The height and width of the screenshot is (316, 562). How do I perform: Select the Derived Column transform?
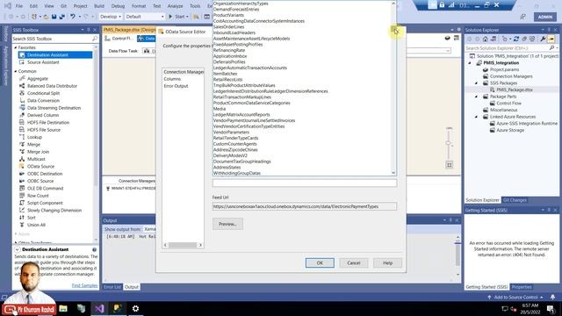coord(43,115)
